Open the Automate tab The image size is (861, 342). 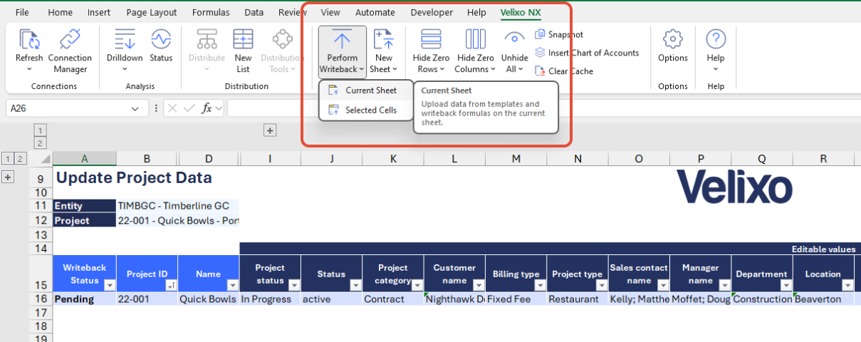[x=375, y=12]
